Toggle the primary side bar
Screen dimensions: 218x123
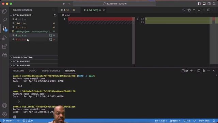click(199, 4)
